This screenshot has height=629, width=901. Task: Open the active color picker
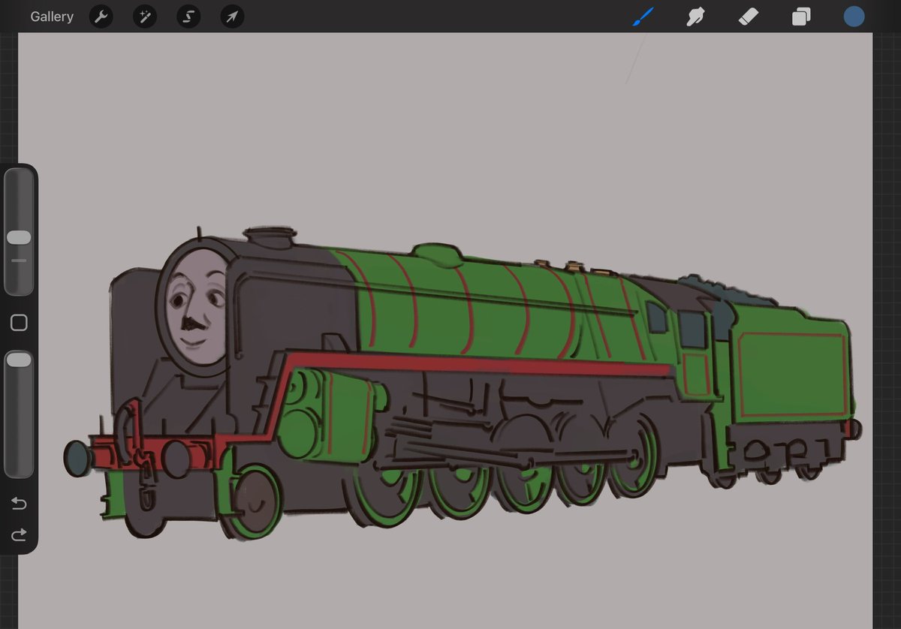(854, 16)
